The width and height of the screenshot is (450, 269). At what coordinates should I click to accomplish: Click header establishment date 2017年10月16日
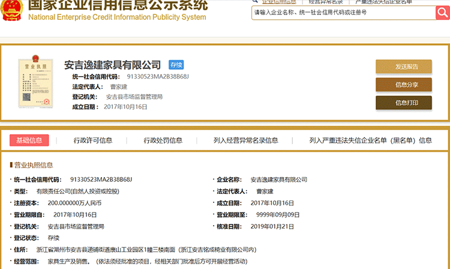[125, 107]
